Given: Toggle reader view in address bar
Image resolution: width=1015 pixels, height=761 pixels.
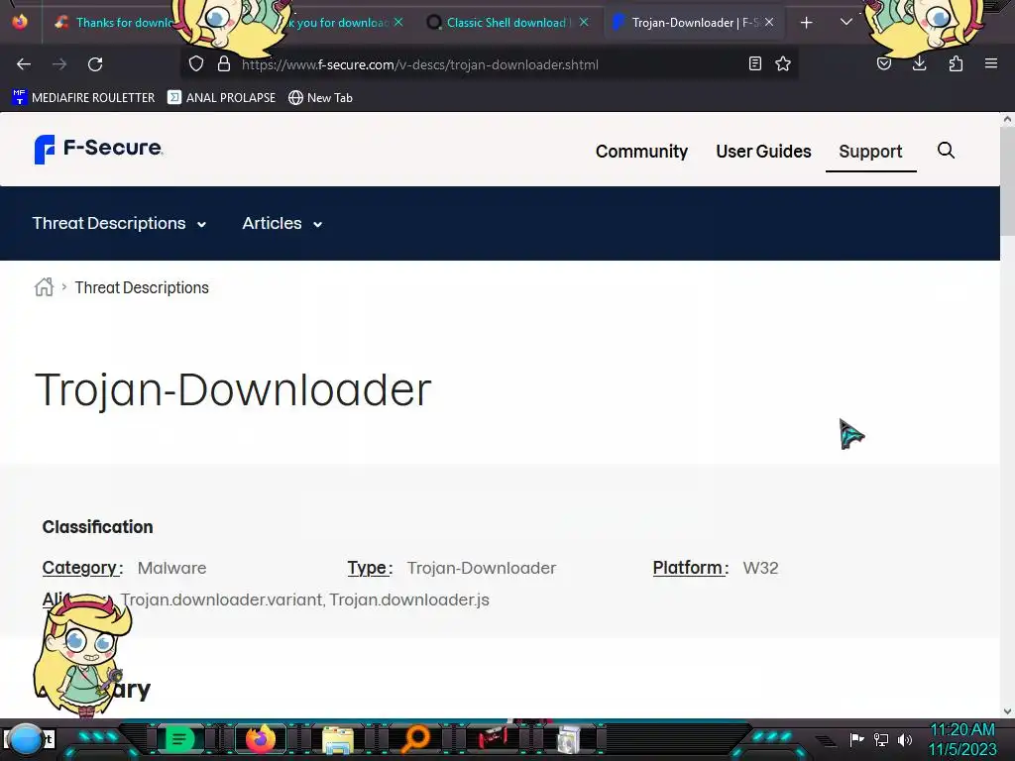Looking at the screenshot, I should [x=754, y=63].
